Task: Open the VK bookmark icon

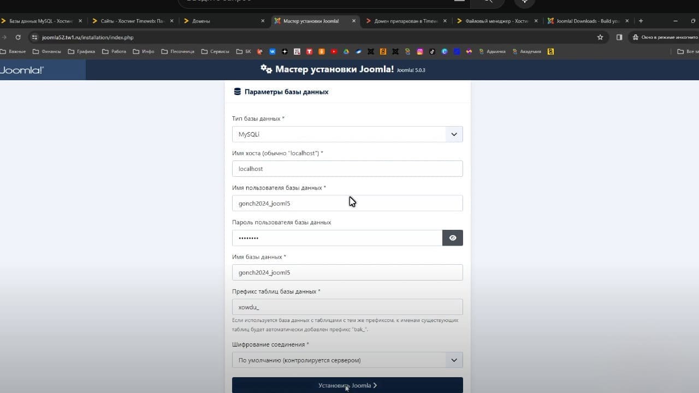Action: [x=273, y=51]
